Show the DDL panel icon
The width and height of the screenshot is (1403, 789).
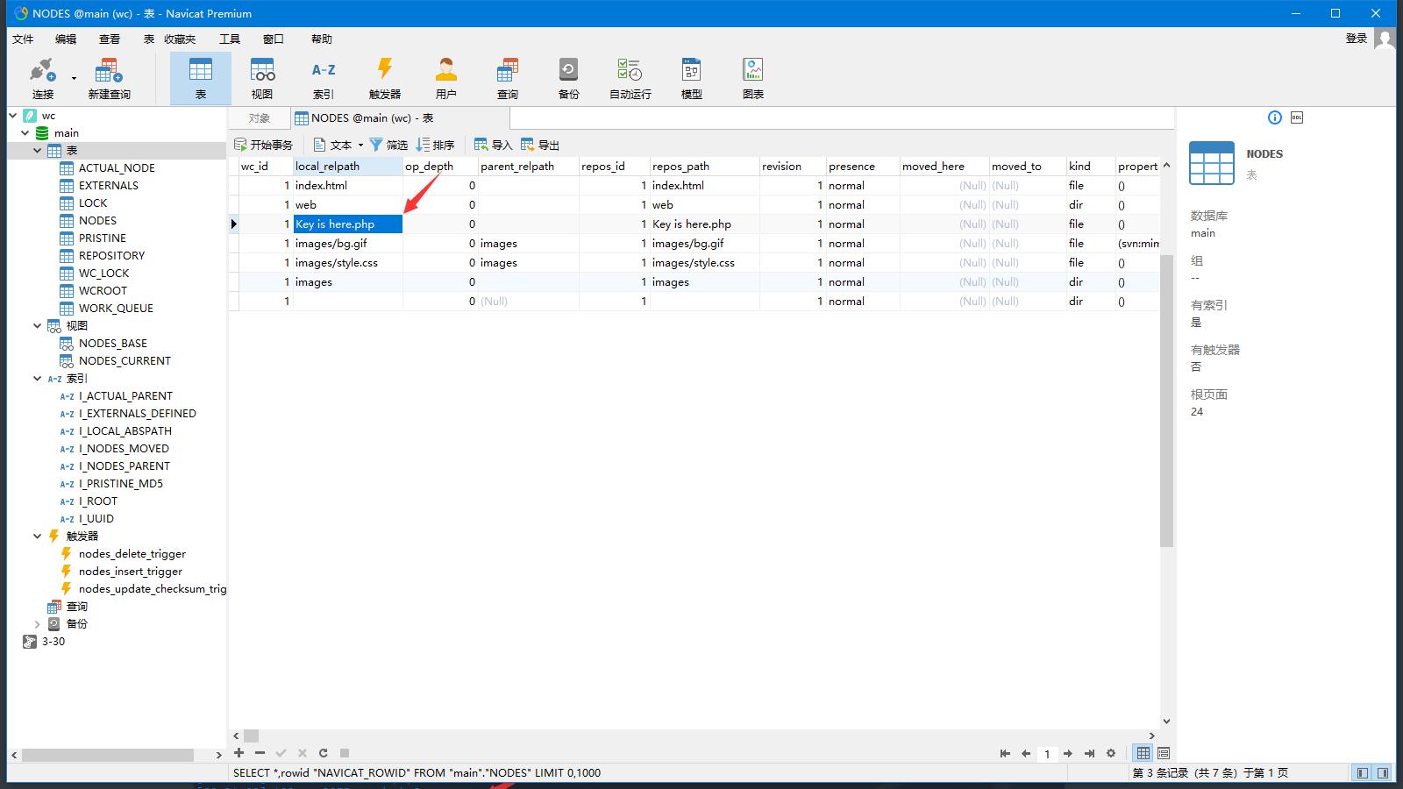(x=1297, y=117)
